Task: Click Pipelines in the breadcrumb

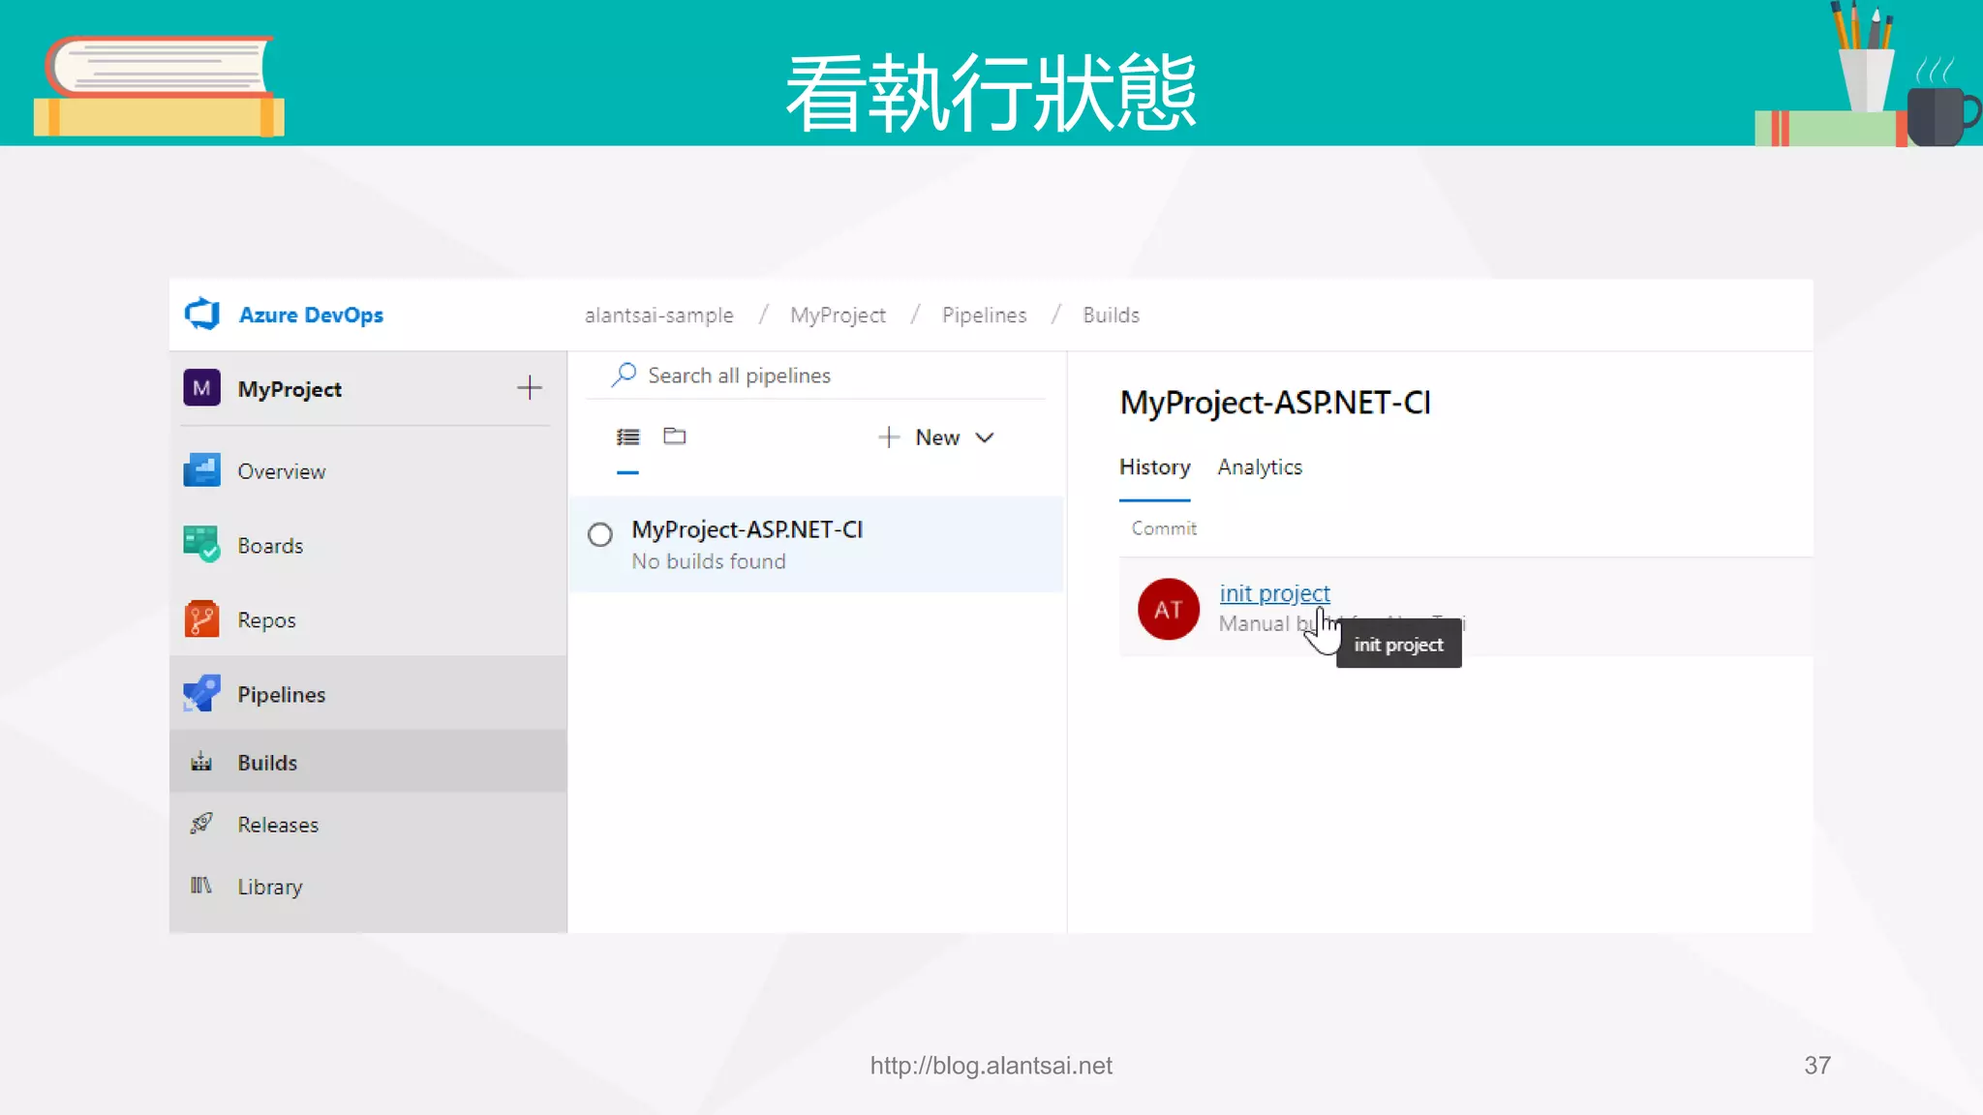Action: (x=984, y=316)
